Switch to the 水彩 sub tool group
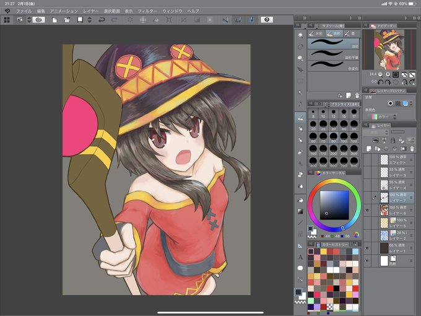 (316, 33)
